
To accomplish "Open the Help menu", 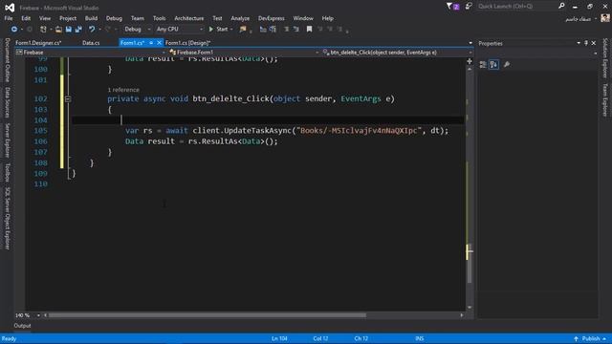I will tap(327, 18).
